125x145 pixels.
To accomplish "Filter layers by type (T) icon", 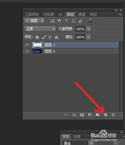I will click(x=66, y=21).
